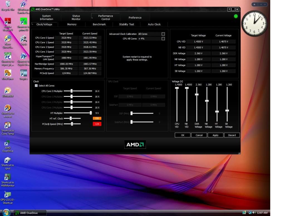Click the Memory Frequency target 586.30 MHz
The image size is (285, 216).
pos(66,68)
